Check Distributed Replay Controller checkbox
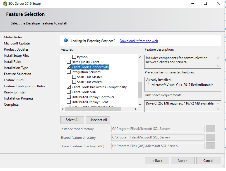The image size is (226, 171). pos(69,97)
